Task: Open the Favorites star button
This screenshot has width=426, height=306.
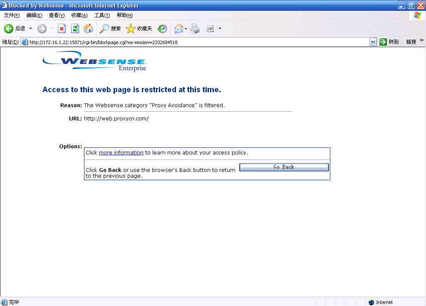Action: point(139,29)
